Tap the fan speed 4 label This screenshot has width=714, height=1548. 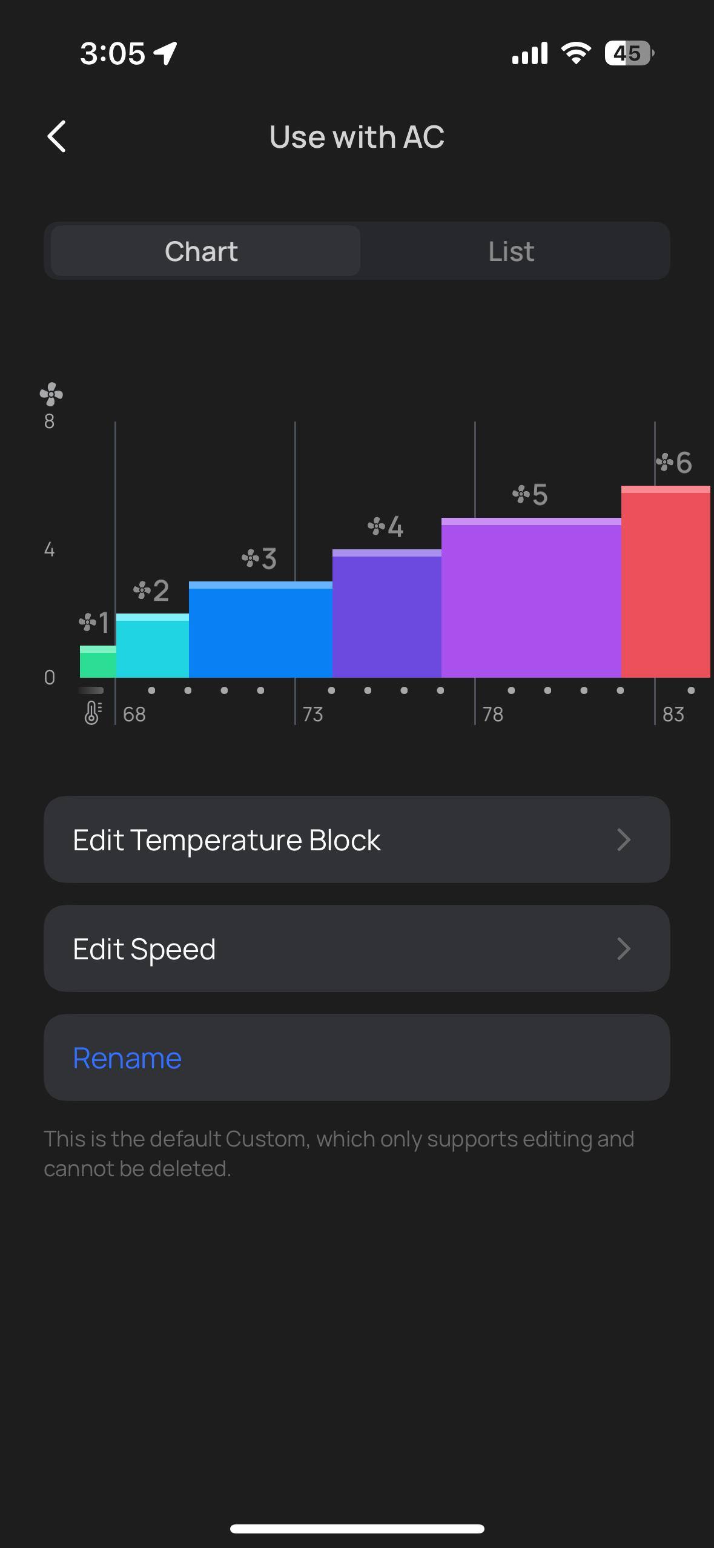point(386,526)
